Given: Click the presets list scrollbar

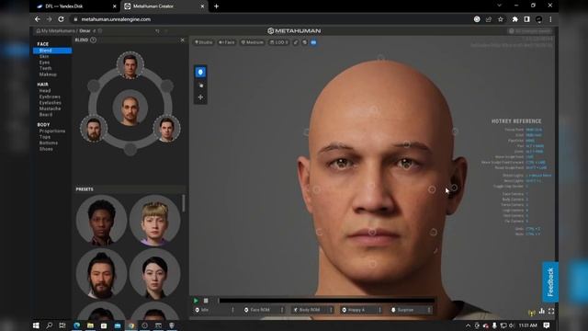Looking at the screenshot, I should [184, 203].
